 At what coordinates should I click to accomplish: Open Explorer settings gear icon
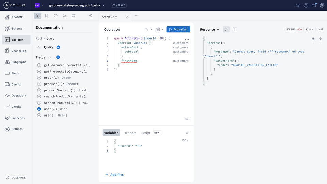click(x=74, y=16)
